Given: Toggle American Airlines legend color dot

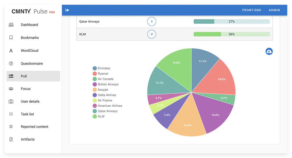Looking at the screenshot, I should 95,106.
